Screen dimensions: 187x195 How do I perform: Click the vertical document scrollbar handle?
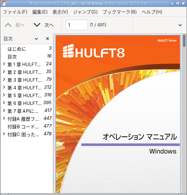pos(184,41)
